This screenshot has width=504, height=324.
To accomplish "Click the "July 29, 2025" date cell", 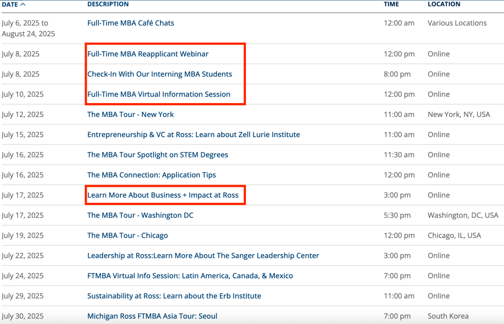I will [x=22, y=296].
